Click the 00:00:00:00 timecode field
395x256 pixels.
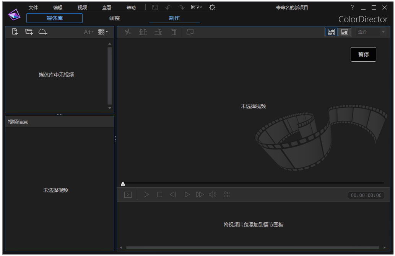coord(366,195)
